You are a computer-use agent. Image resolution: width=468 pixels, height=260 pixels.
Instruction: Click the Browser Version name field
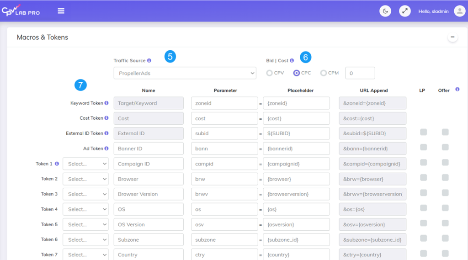tap(149, 194)
